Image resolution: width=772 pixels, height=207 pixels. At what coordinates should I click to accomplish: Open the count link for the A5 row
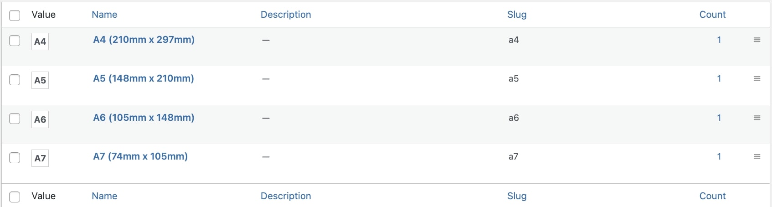coord(719,78)
